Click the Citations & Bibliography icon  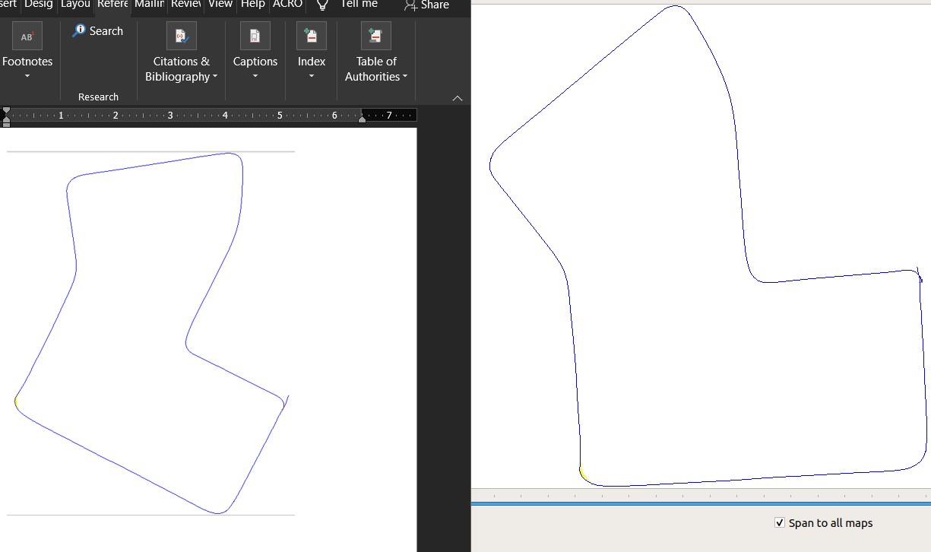coord(181,36)
